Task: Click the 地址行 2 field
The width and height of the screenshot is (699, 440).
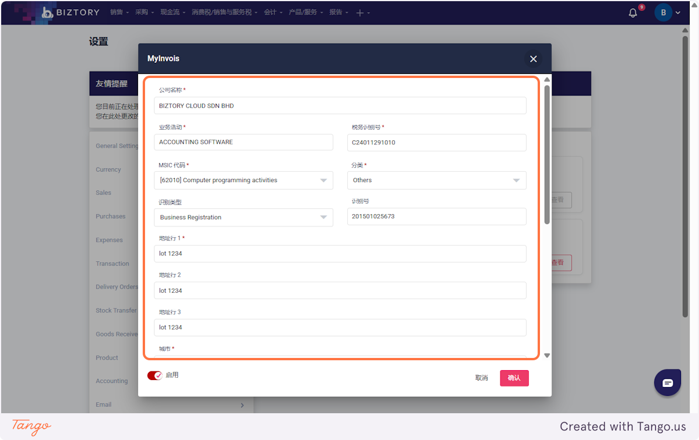Action: coord(340,290)
